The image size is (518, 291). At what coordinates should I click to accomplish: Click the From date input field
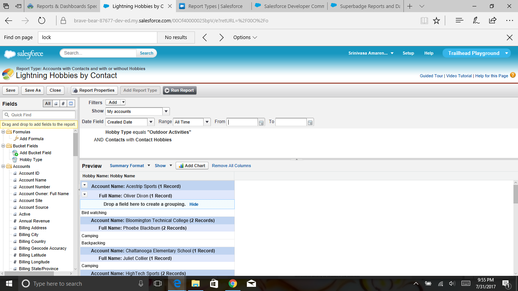[242, 122]
